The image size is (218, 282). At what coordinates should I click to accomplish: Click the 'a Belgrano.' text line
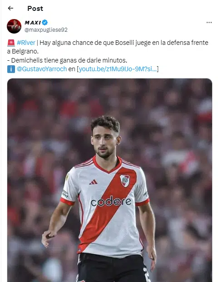point(23,52)
